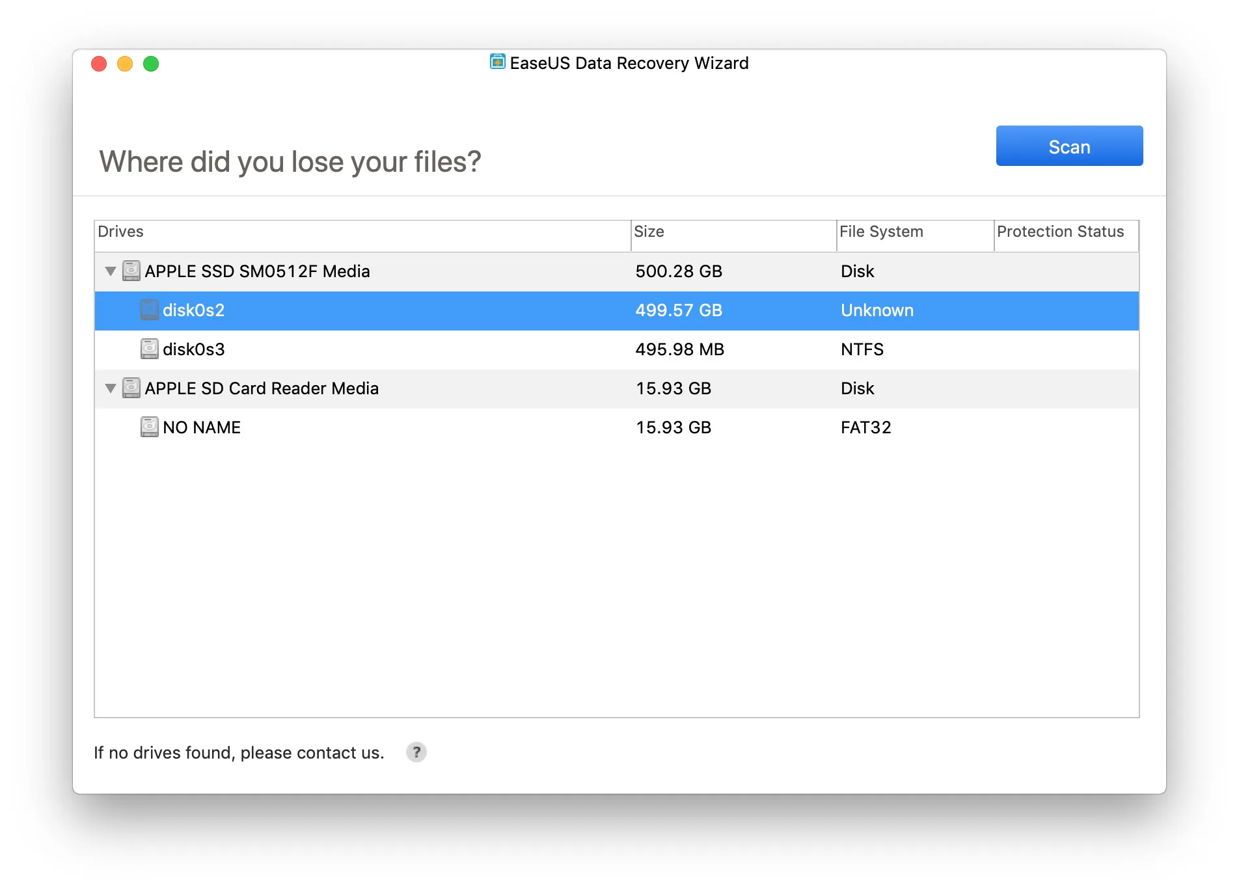Click the disk0s3 partition icon

[x=150, y=349]
